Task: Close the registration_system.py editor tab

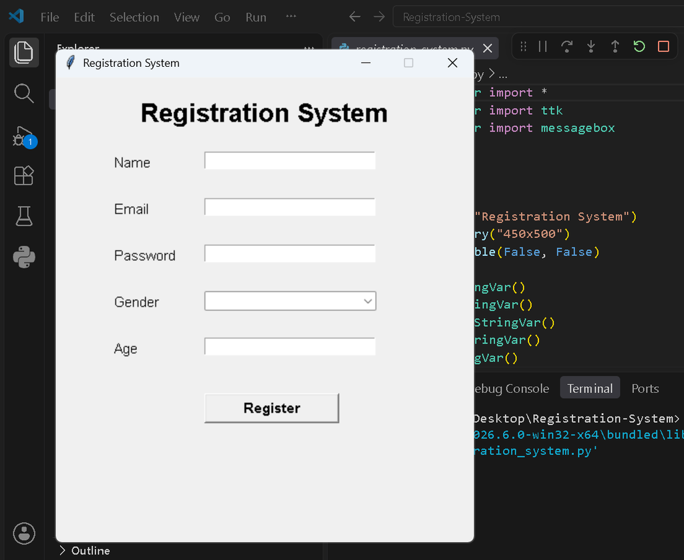Action: [487, 48]
